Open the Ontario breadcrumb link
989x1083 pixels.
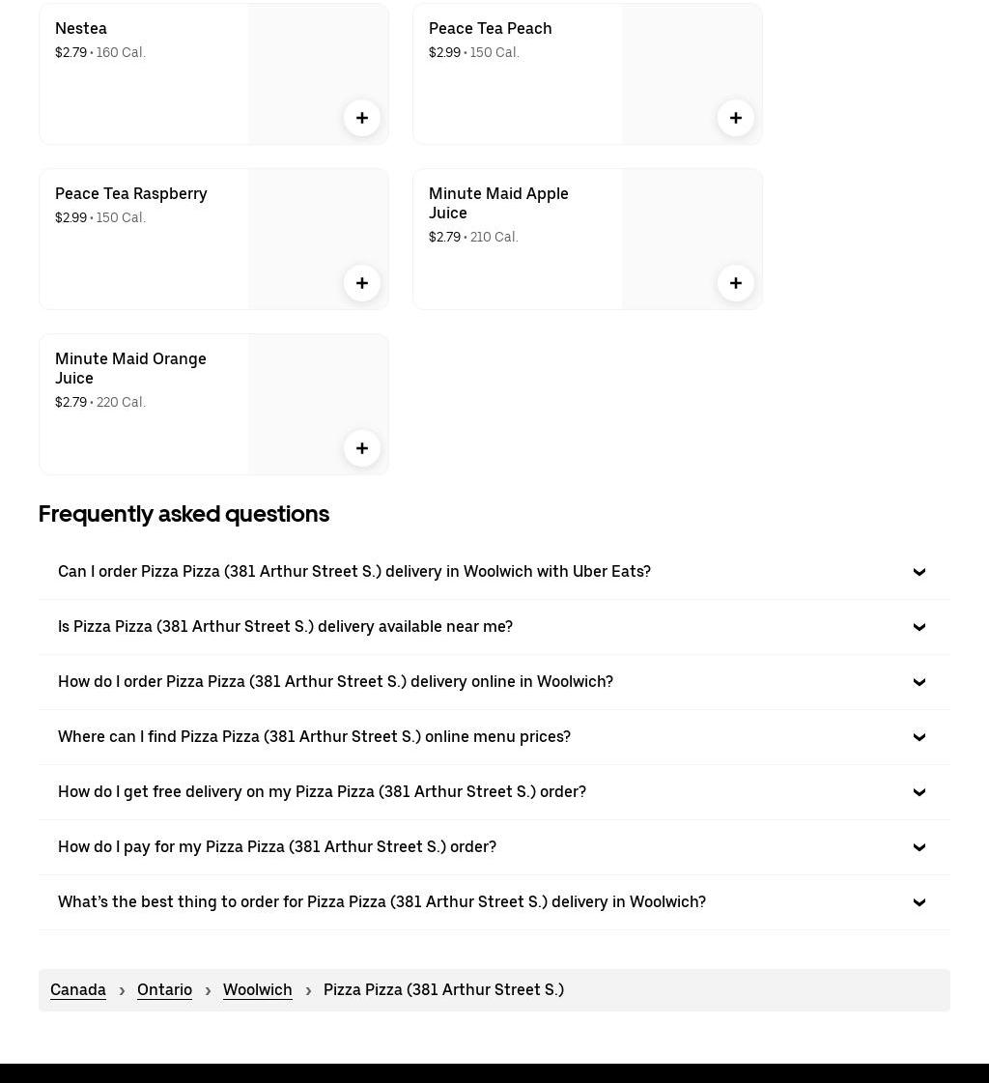pos(164,990)
